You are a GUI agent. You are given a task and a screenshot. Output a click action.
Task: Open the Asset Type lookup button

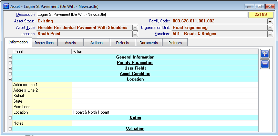pyautogui.click(x=135, y=28)
